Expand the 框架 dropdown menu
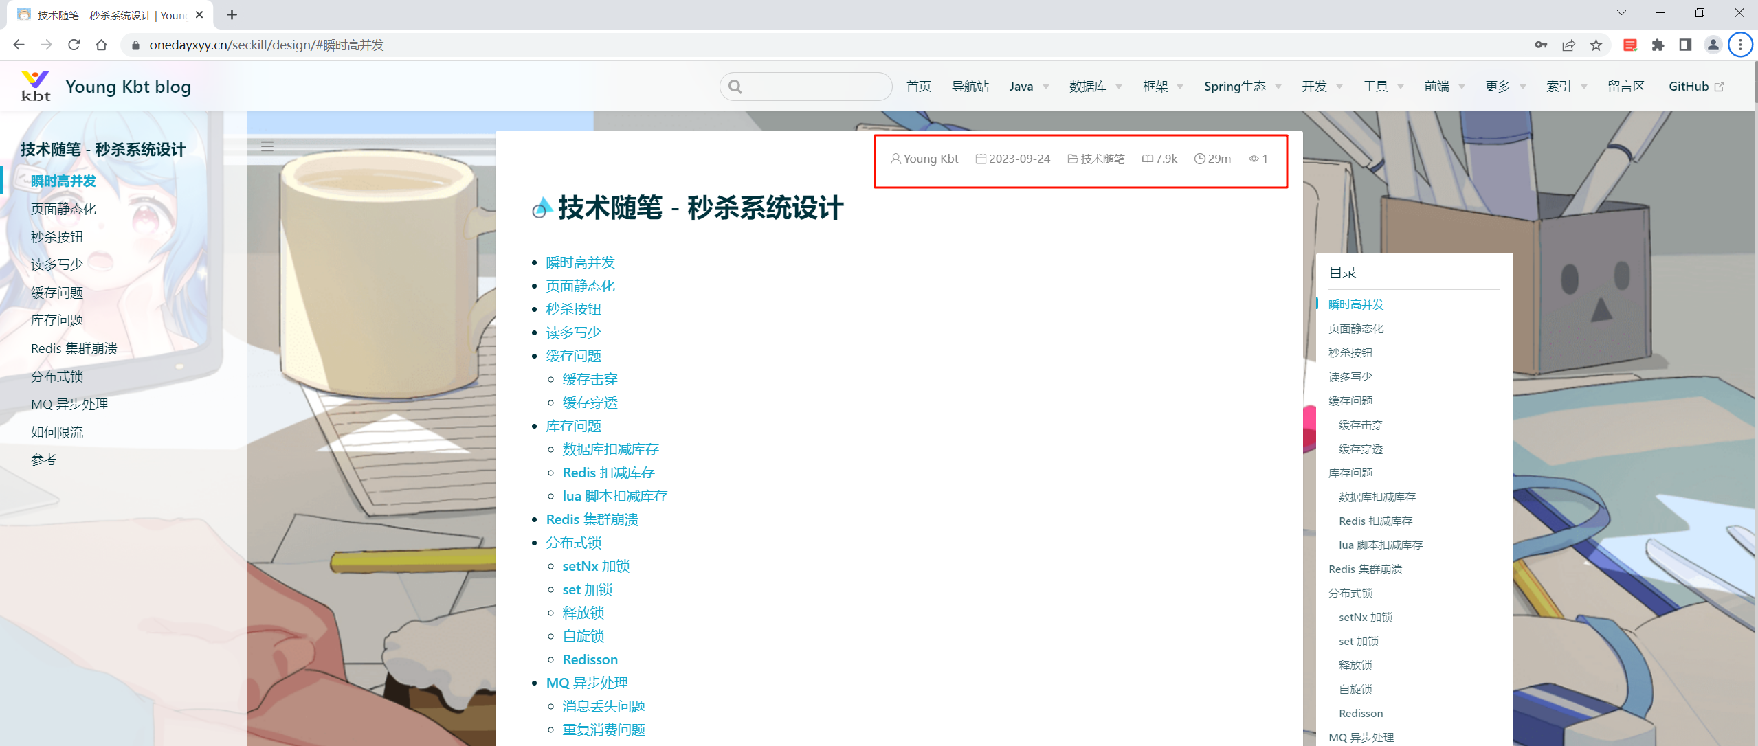 [x=1163, y=87]
